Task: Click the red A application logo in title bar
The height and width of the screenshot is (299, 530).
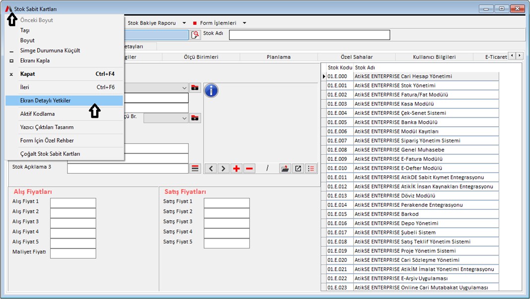Action: [x=8, y=9]
